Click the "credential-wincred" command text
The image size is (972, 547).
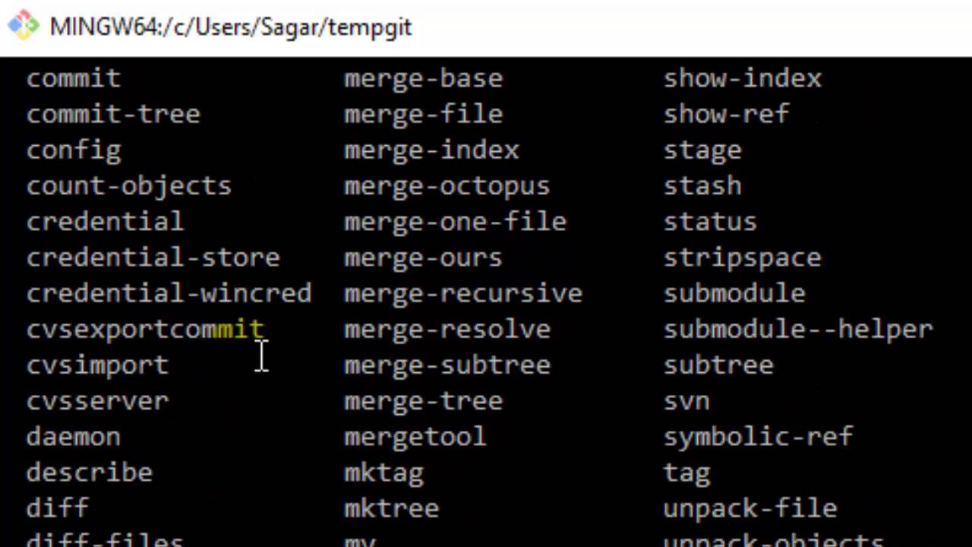coord(169,293)
